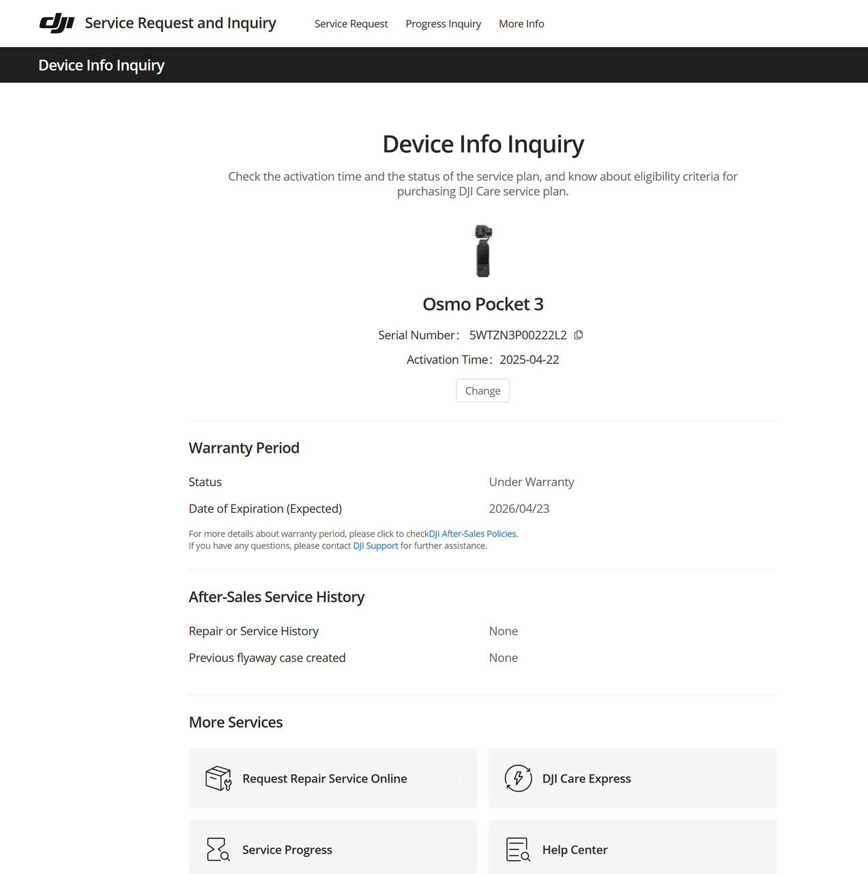This screenshot has width=868, height=874.
Task: Click the DJI logo in the header
Action: click(57, 23)
